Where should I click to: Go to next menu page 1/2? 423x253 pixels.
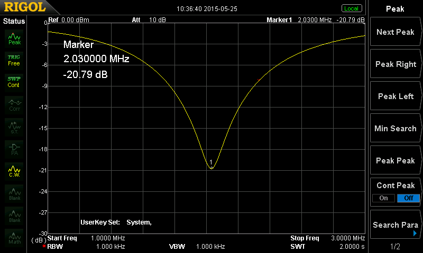[x=395, y=247]
